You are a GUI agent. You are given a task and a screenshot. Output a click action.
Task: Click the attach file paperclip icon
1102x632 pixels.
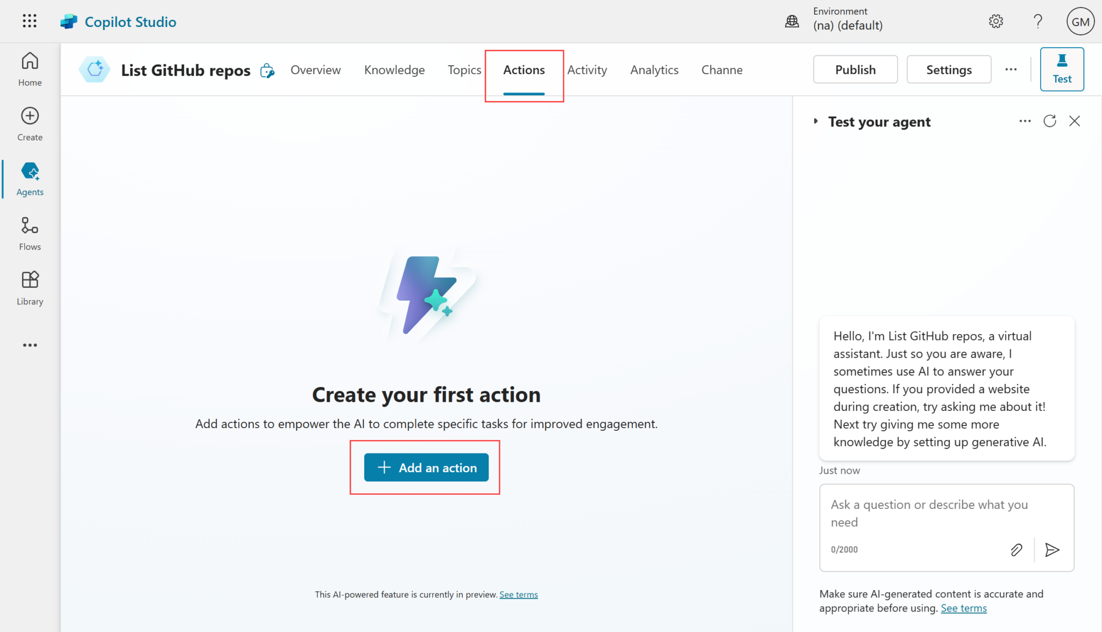(1016, 550)
